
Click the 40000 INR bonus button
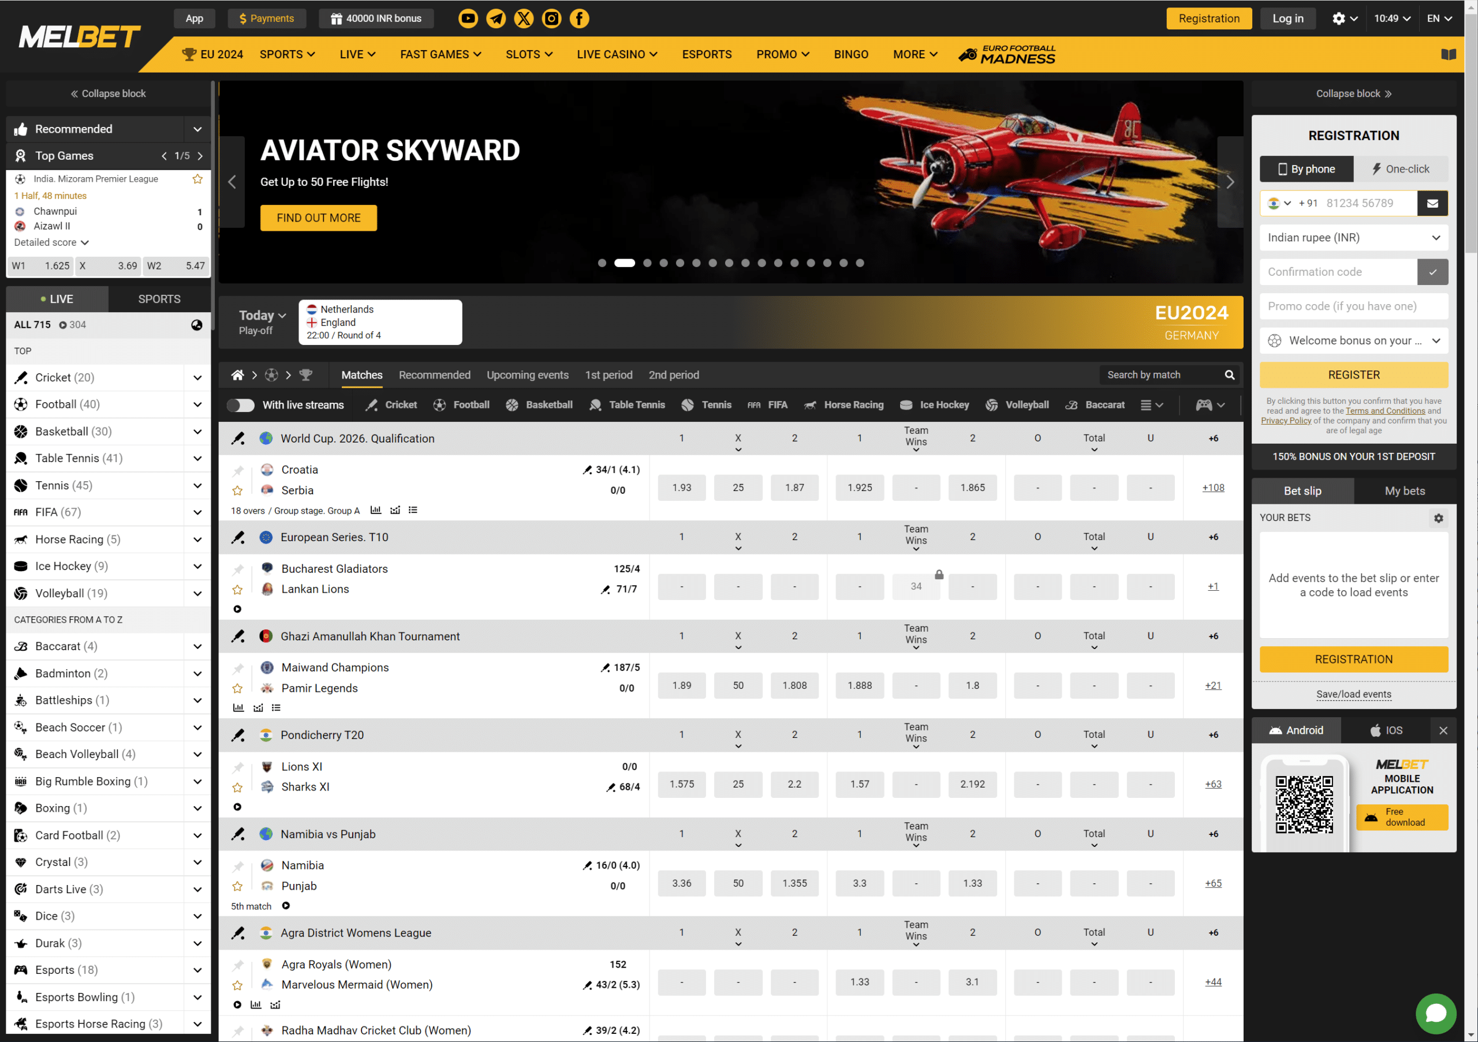point(376,18)
